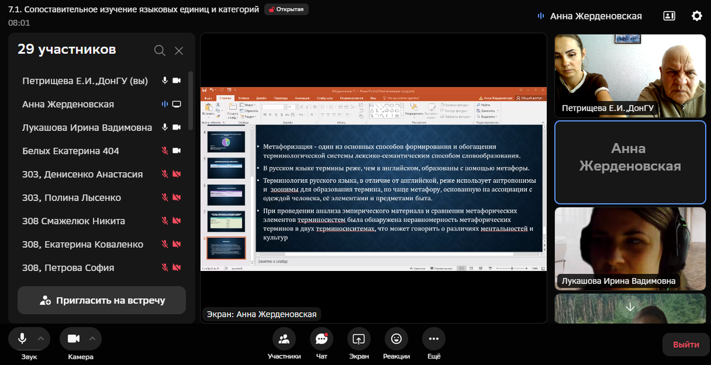Click the participants list scrollbar
Image resolution: width=711 pixels, height=365 pixels.
190,101
